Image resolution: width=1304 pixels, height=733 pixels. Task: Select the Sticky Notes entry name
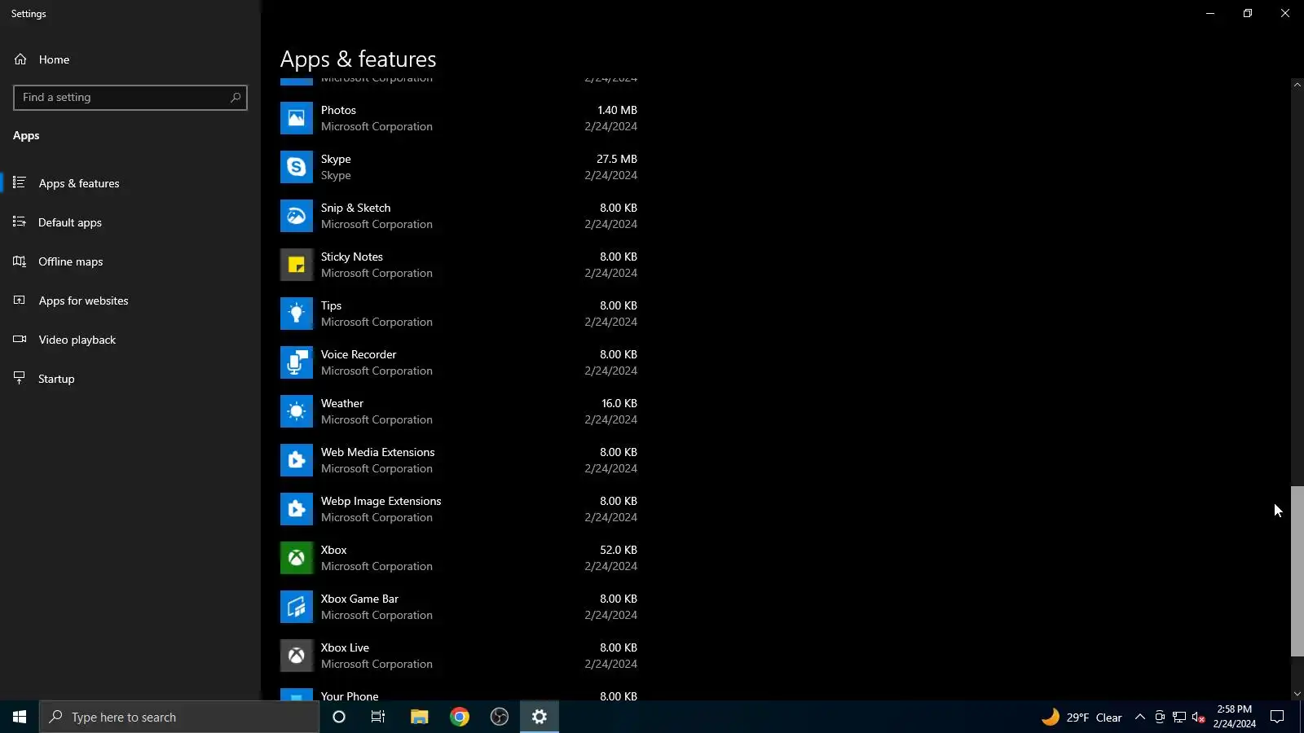352,257
